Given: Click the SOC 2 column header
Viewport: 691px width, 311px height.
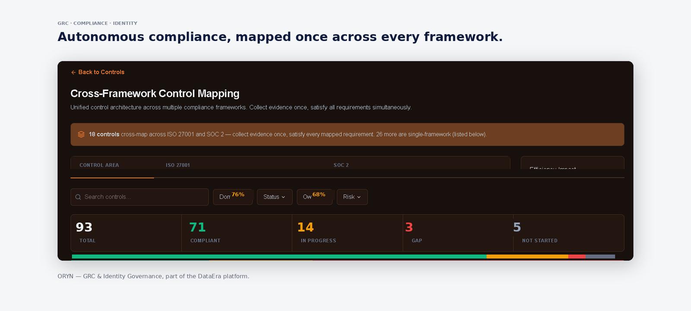Looking at the screenshot, I should [x=341, y=165].
